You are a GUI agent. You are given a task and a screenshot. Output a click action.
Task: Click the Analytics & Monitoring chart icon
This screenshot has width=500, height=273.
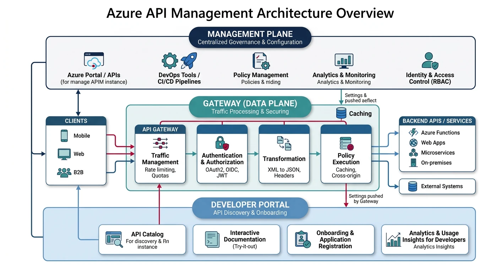point(343,60)
